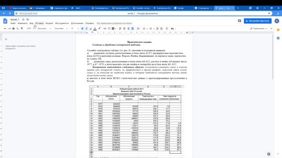Run the spell check tool

coord(18,29)
